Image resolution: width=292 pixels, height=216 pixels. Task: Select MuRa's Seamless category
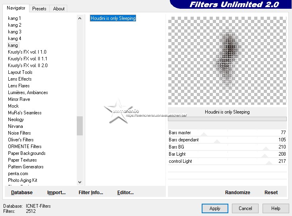click(25, 113)
